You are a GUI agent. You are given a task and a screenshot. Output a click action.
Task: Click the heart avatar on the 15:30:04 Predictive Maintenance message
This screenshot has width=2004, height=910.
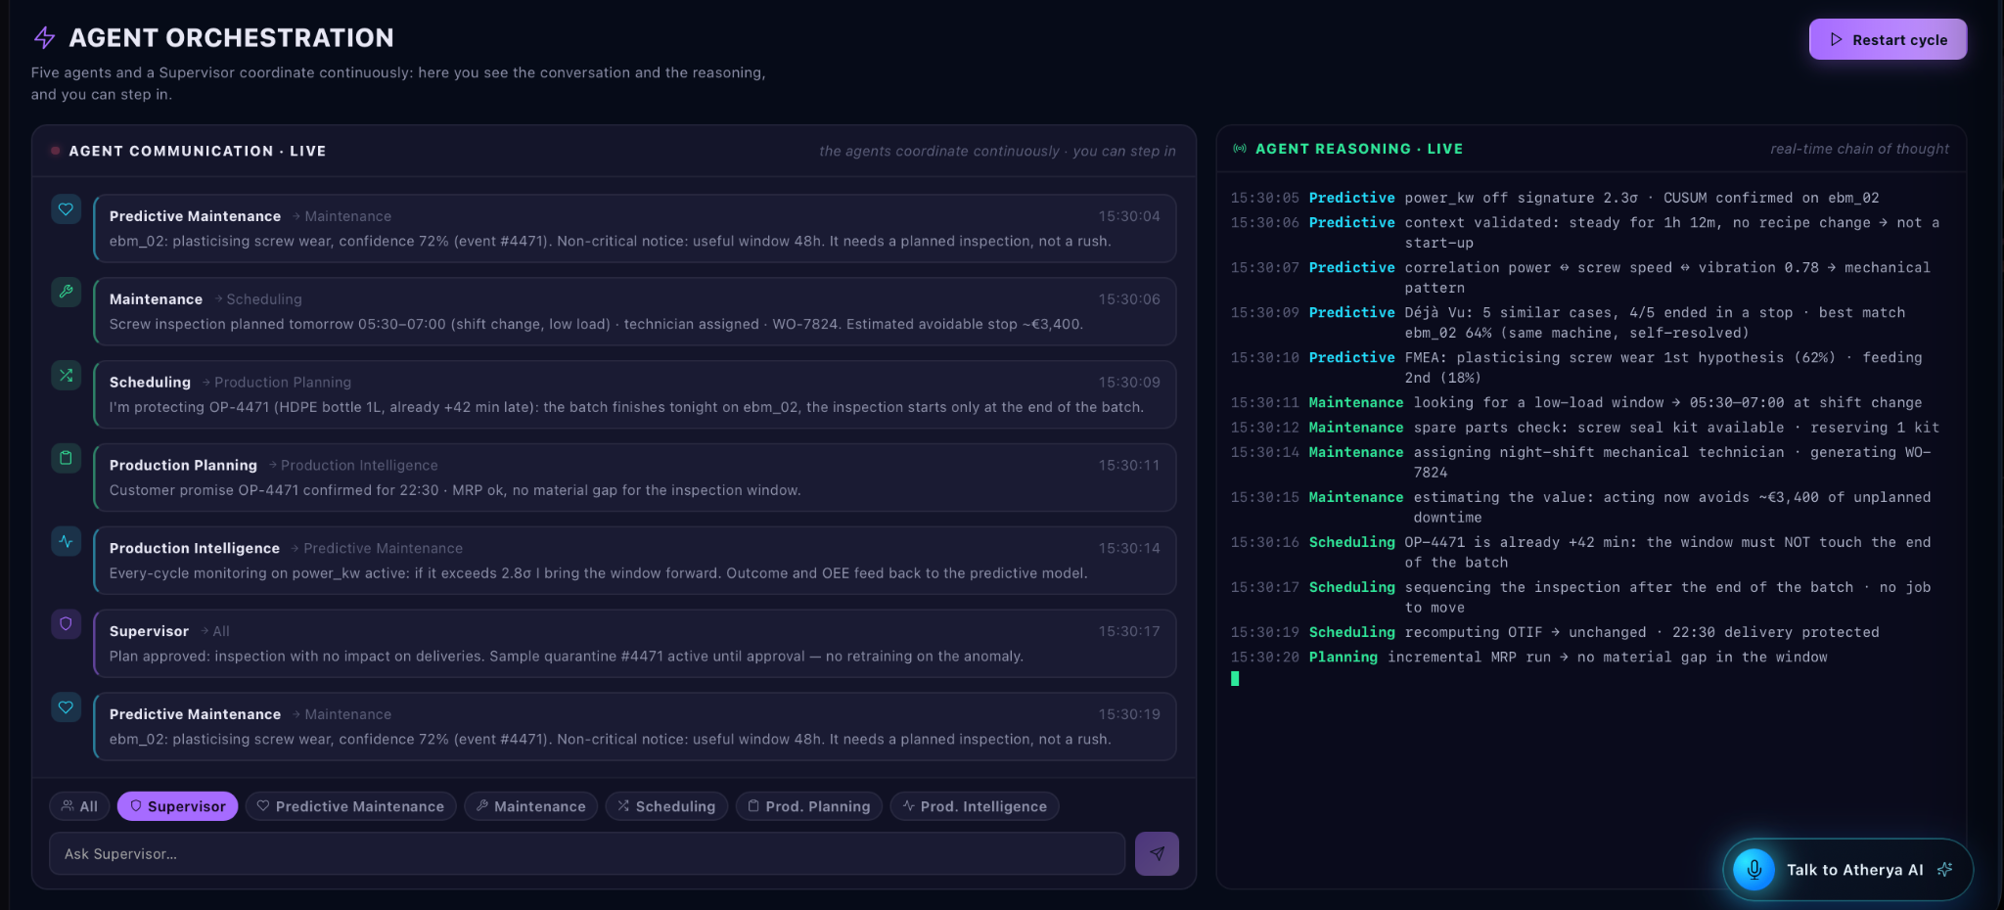(66, 209)
